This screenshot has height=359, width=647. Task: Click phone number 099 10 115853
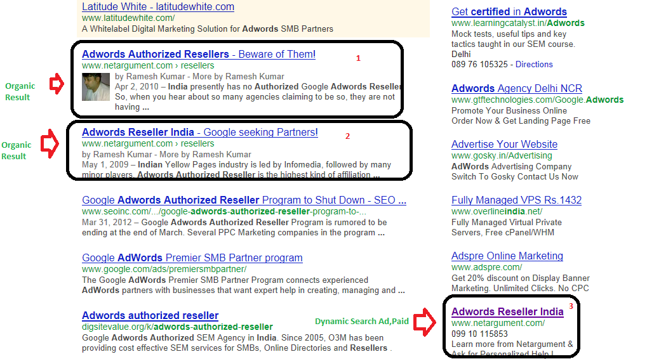(x=479, y=334)
